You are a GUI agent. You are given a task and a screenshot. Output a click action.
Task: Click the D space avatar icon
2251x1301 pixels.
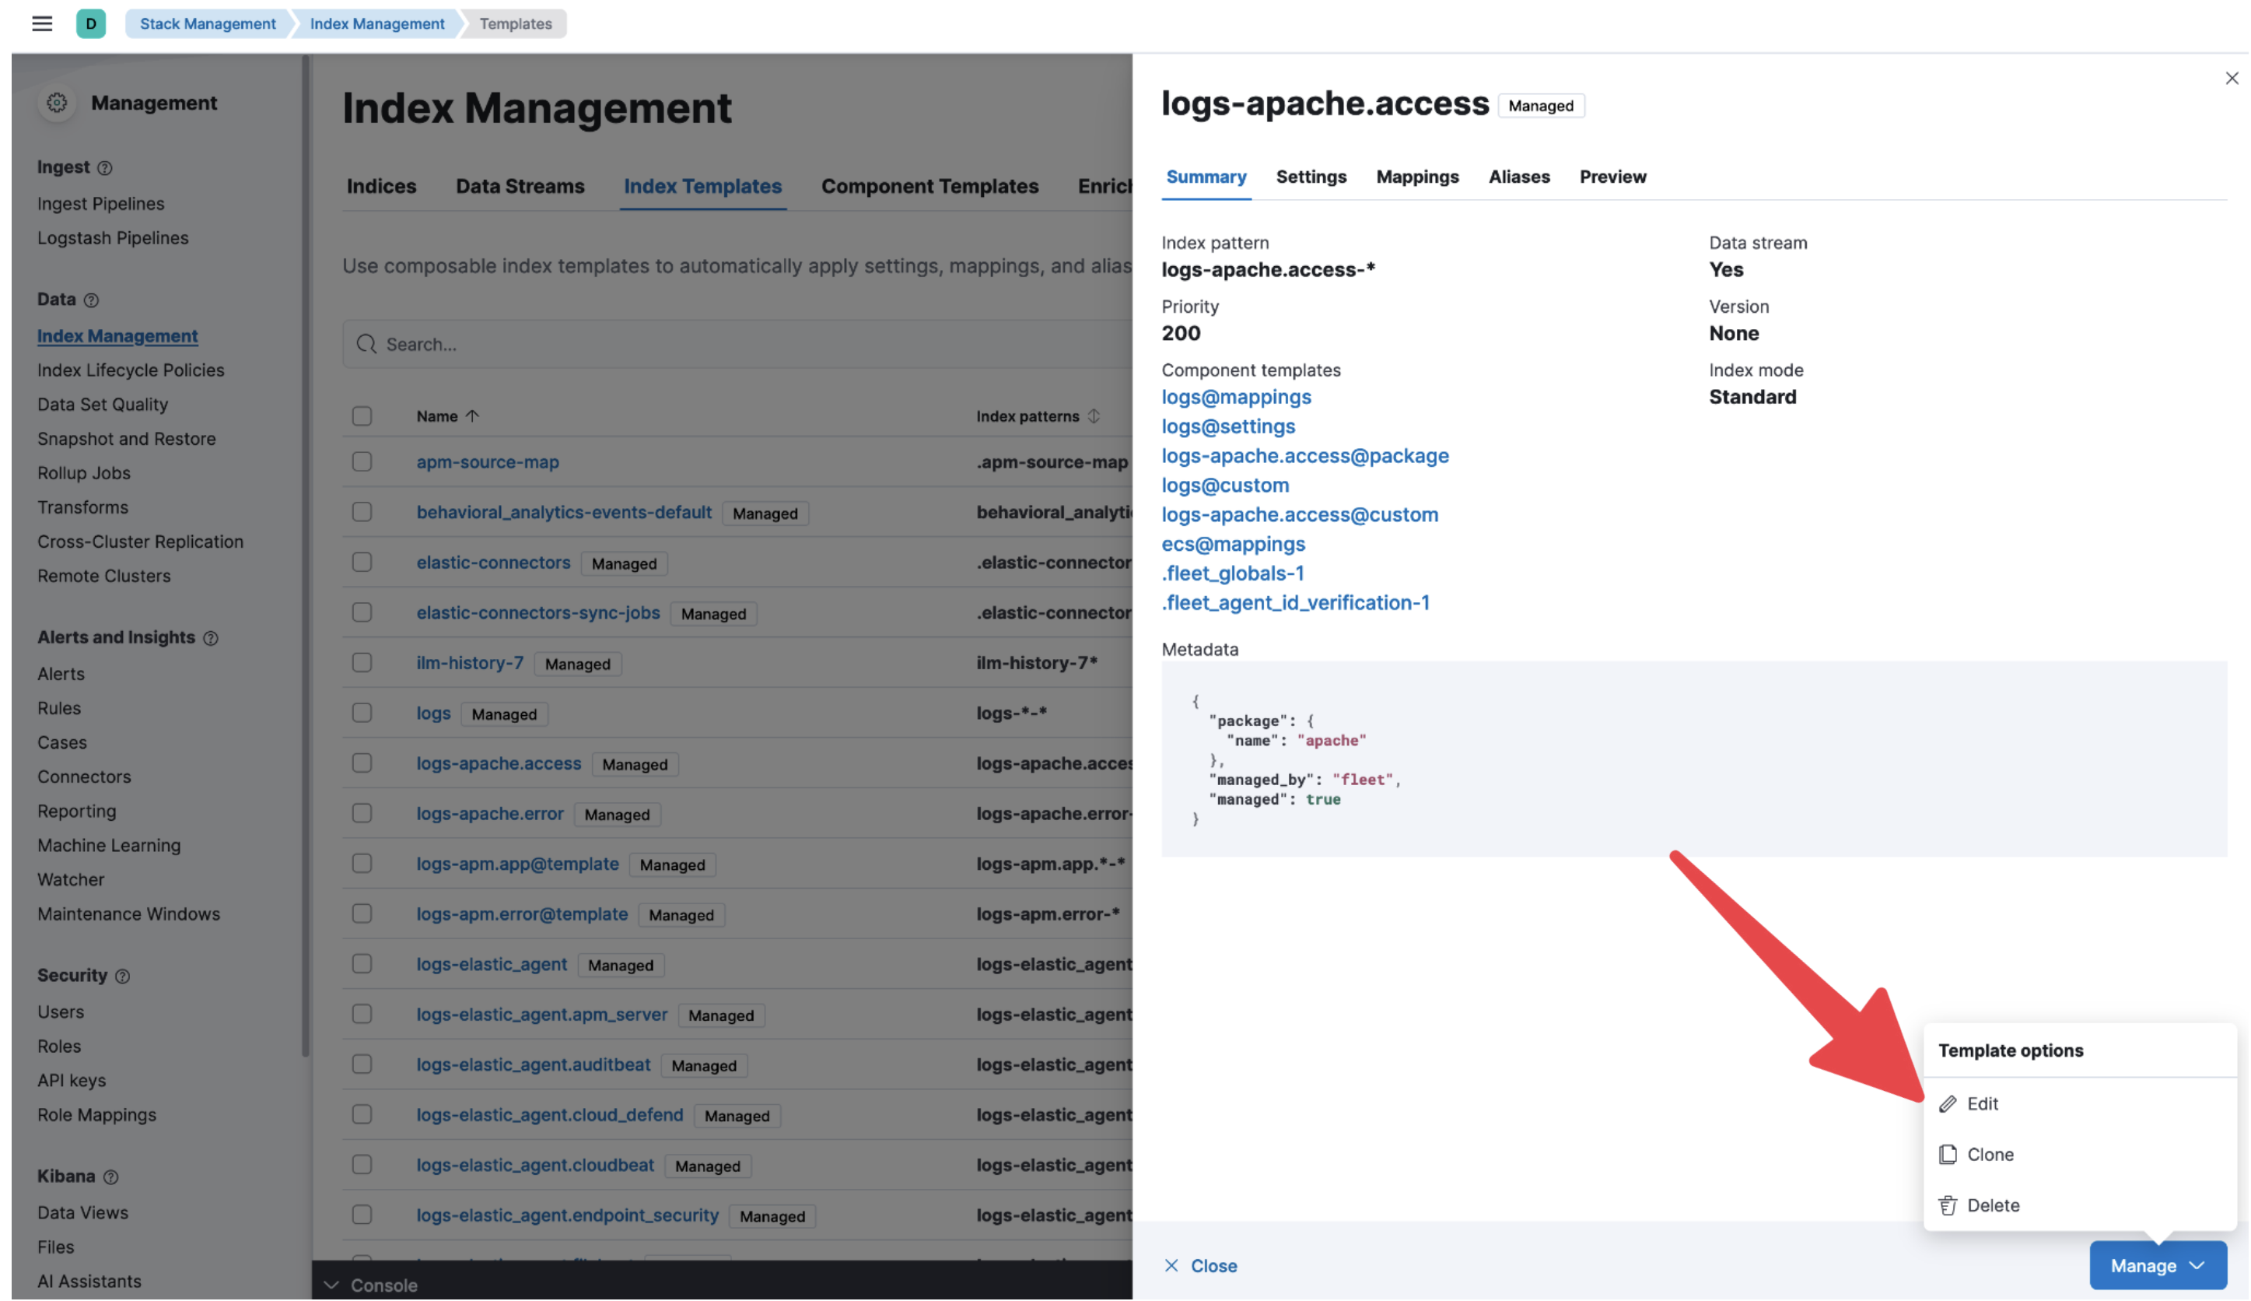pos(91,24)
